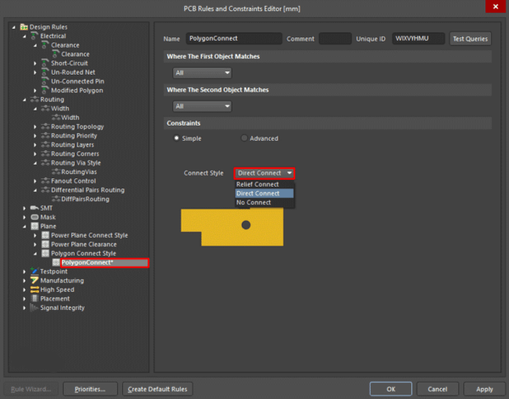
Task: Choose Direct Connect from the list
Action: [x=264, y=194]
